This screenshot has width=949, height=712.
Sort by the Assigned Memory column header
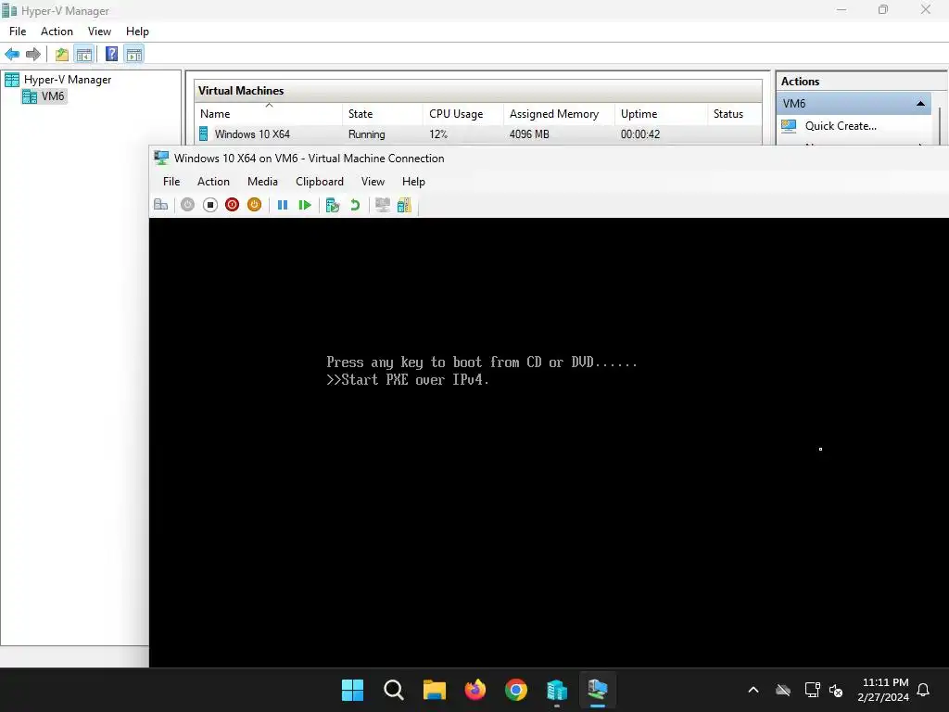coord(559,114)
